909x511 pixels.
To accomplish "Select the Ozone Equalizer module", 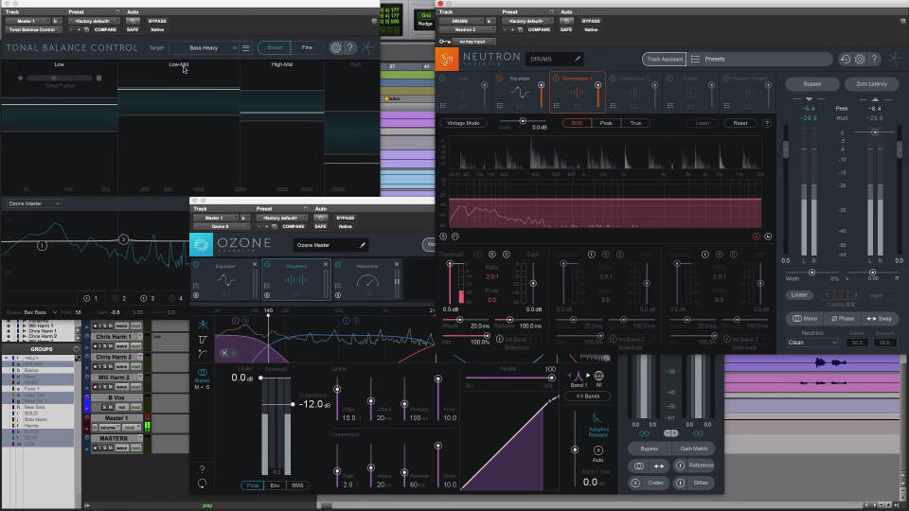I will (x=225, y=280).
